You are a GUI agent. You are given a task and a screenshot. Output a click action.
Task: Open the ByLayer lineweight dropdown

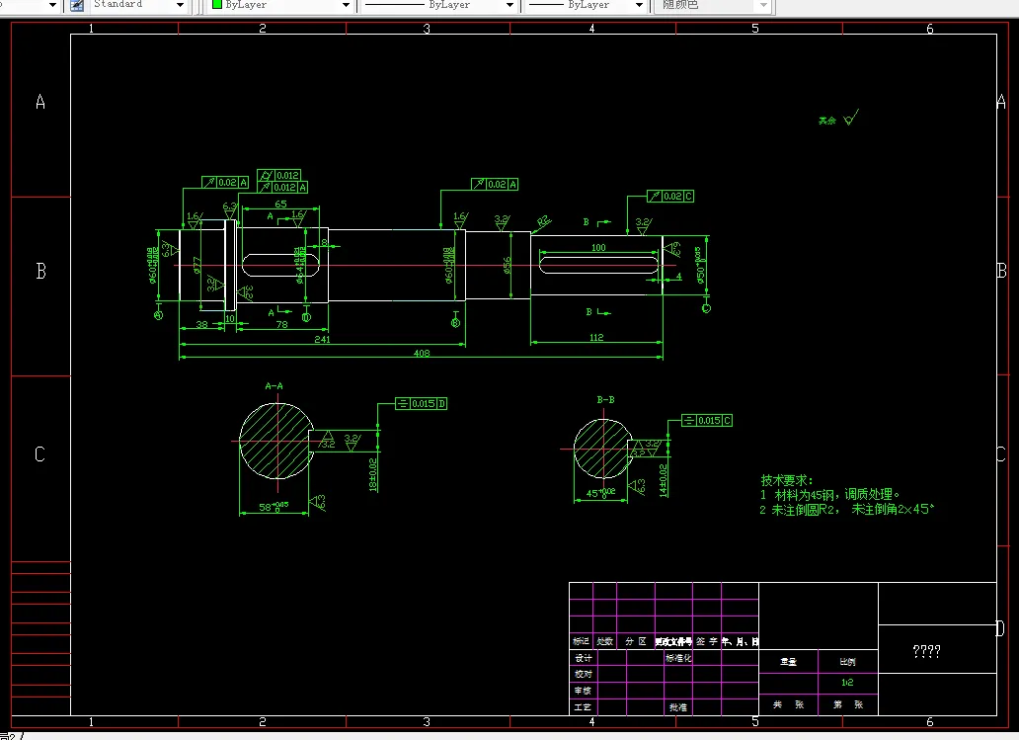[639, 5]
